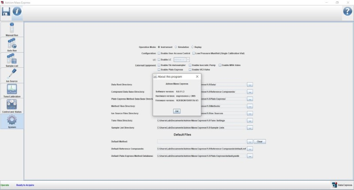Enable User Access Control checkbox
This screenshot has width=354, height=190.
pos(159,53)
